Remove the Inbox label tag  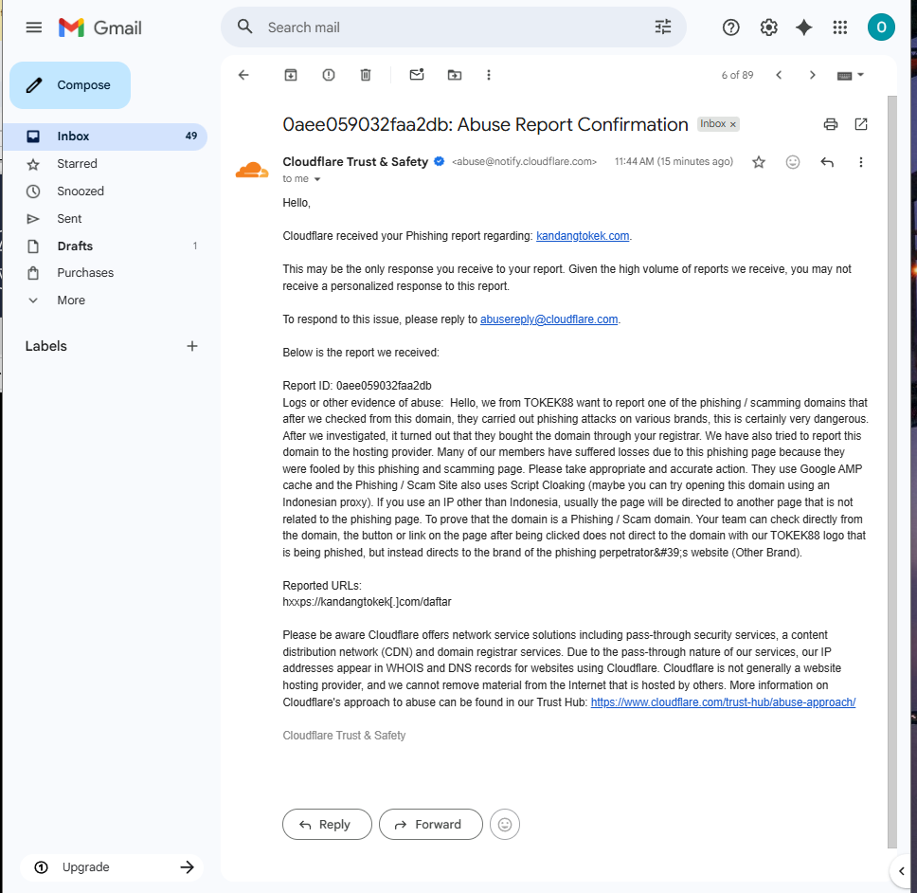[733, 124]
